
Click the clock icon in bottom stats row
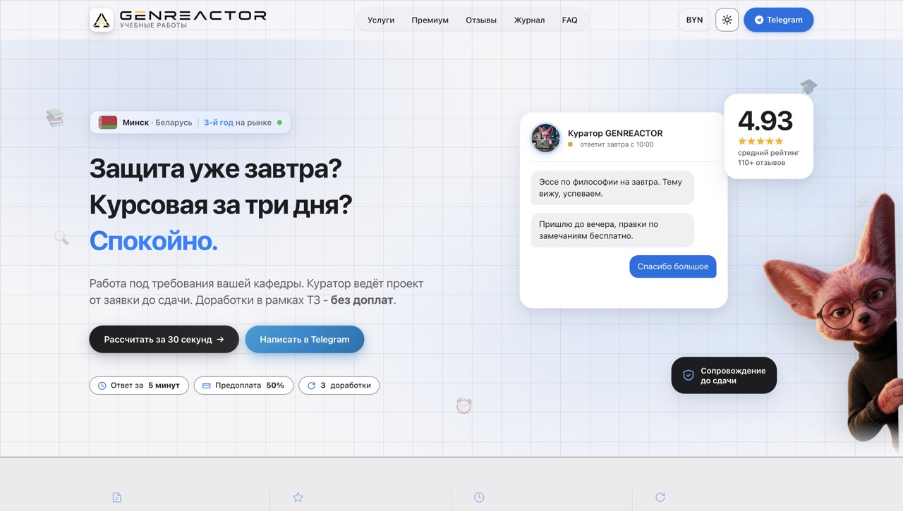479,498
